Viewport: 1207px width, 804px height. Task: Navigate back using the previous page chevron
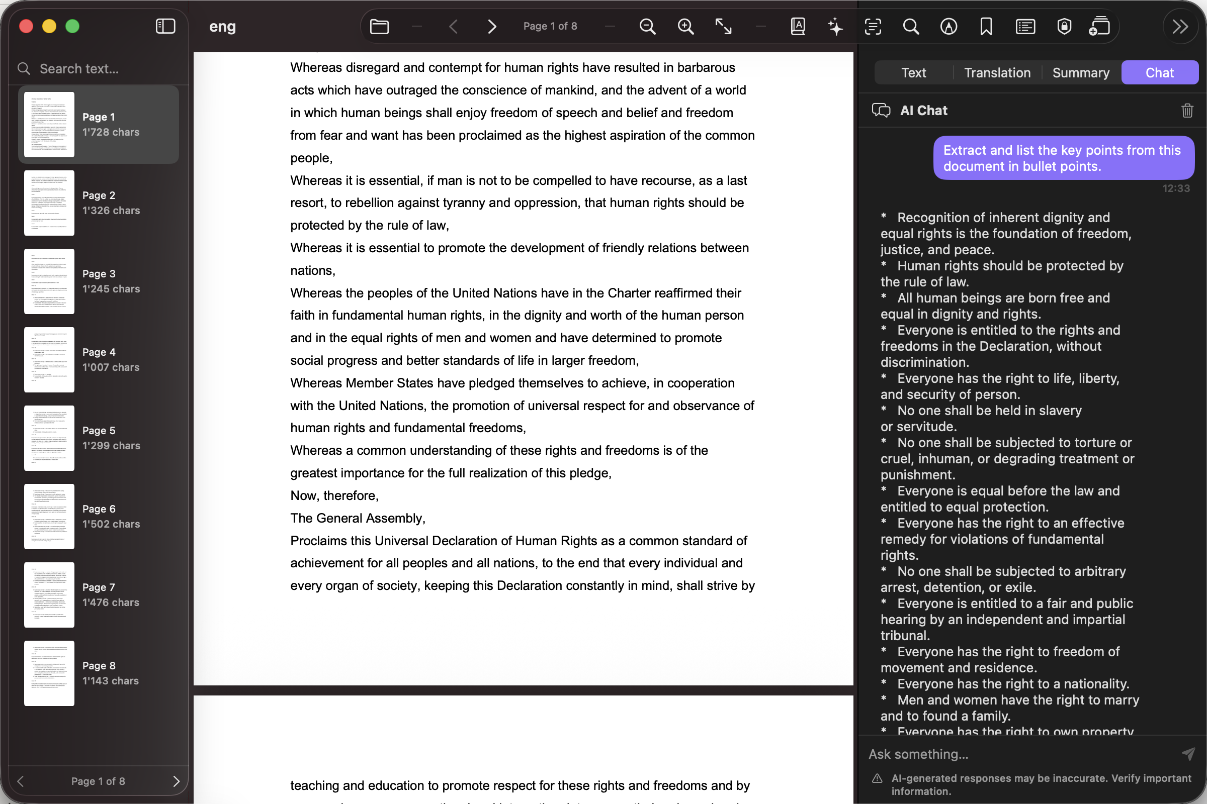(454, 26)
